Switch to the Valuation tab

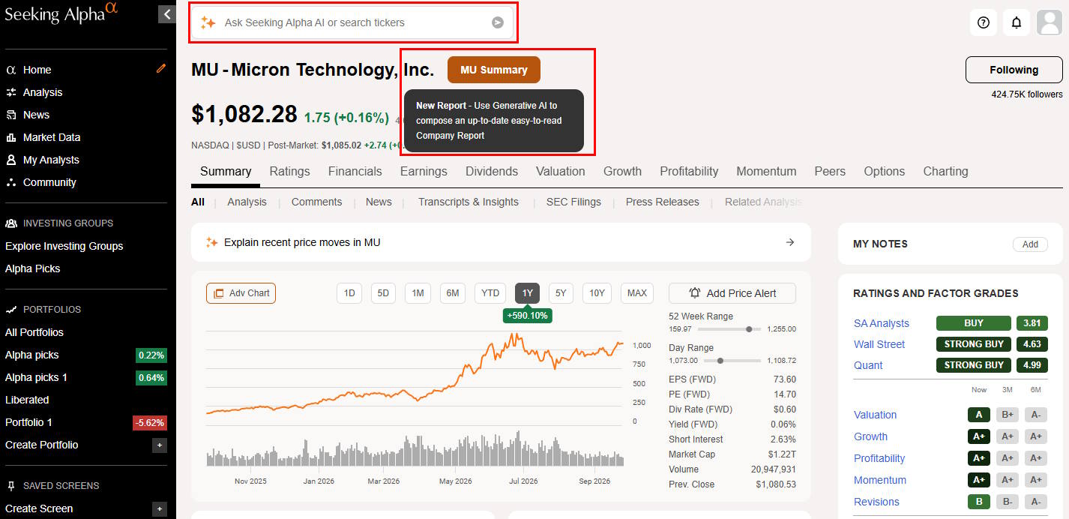coord(560,171)
